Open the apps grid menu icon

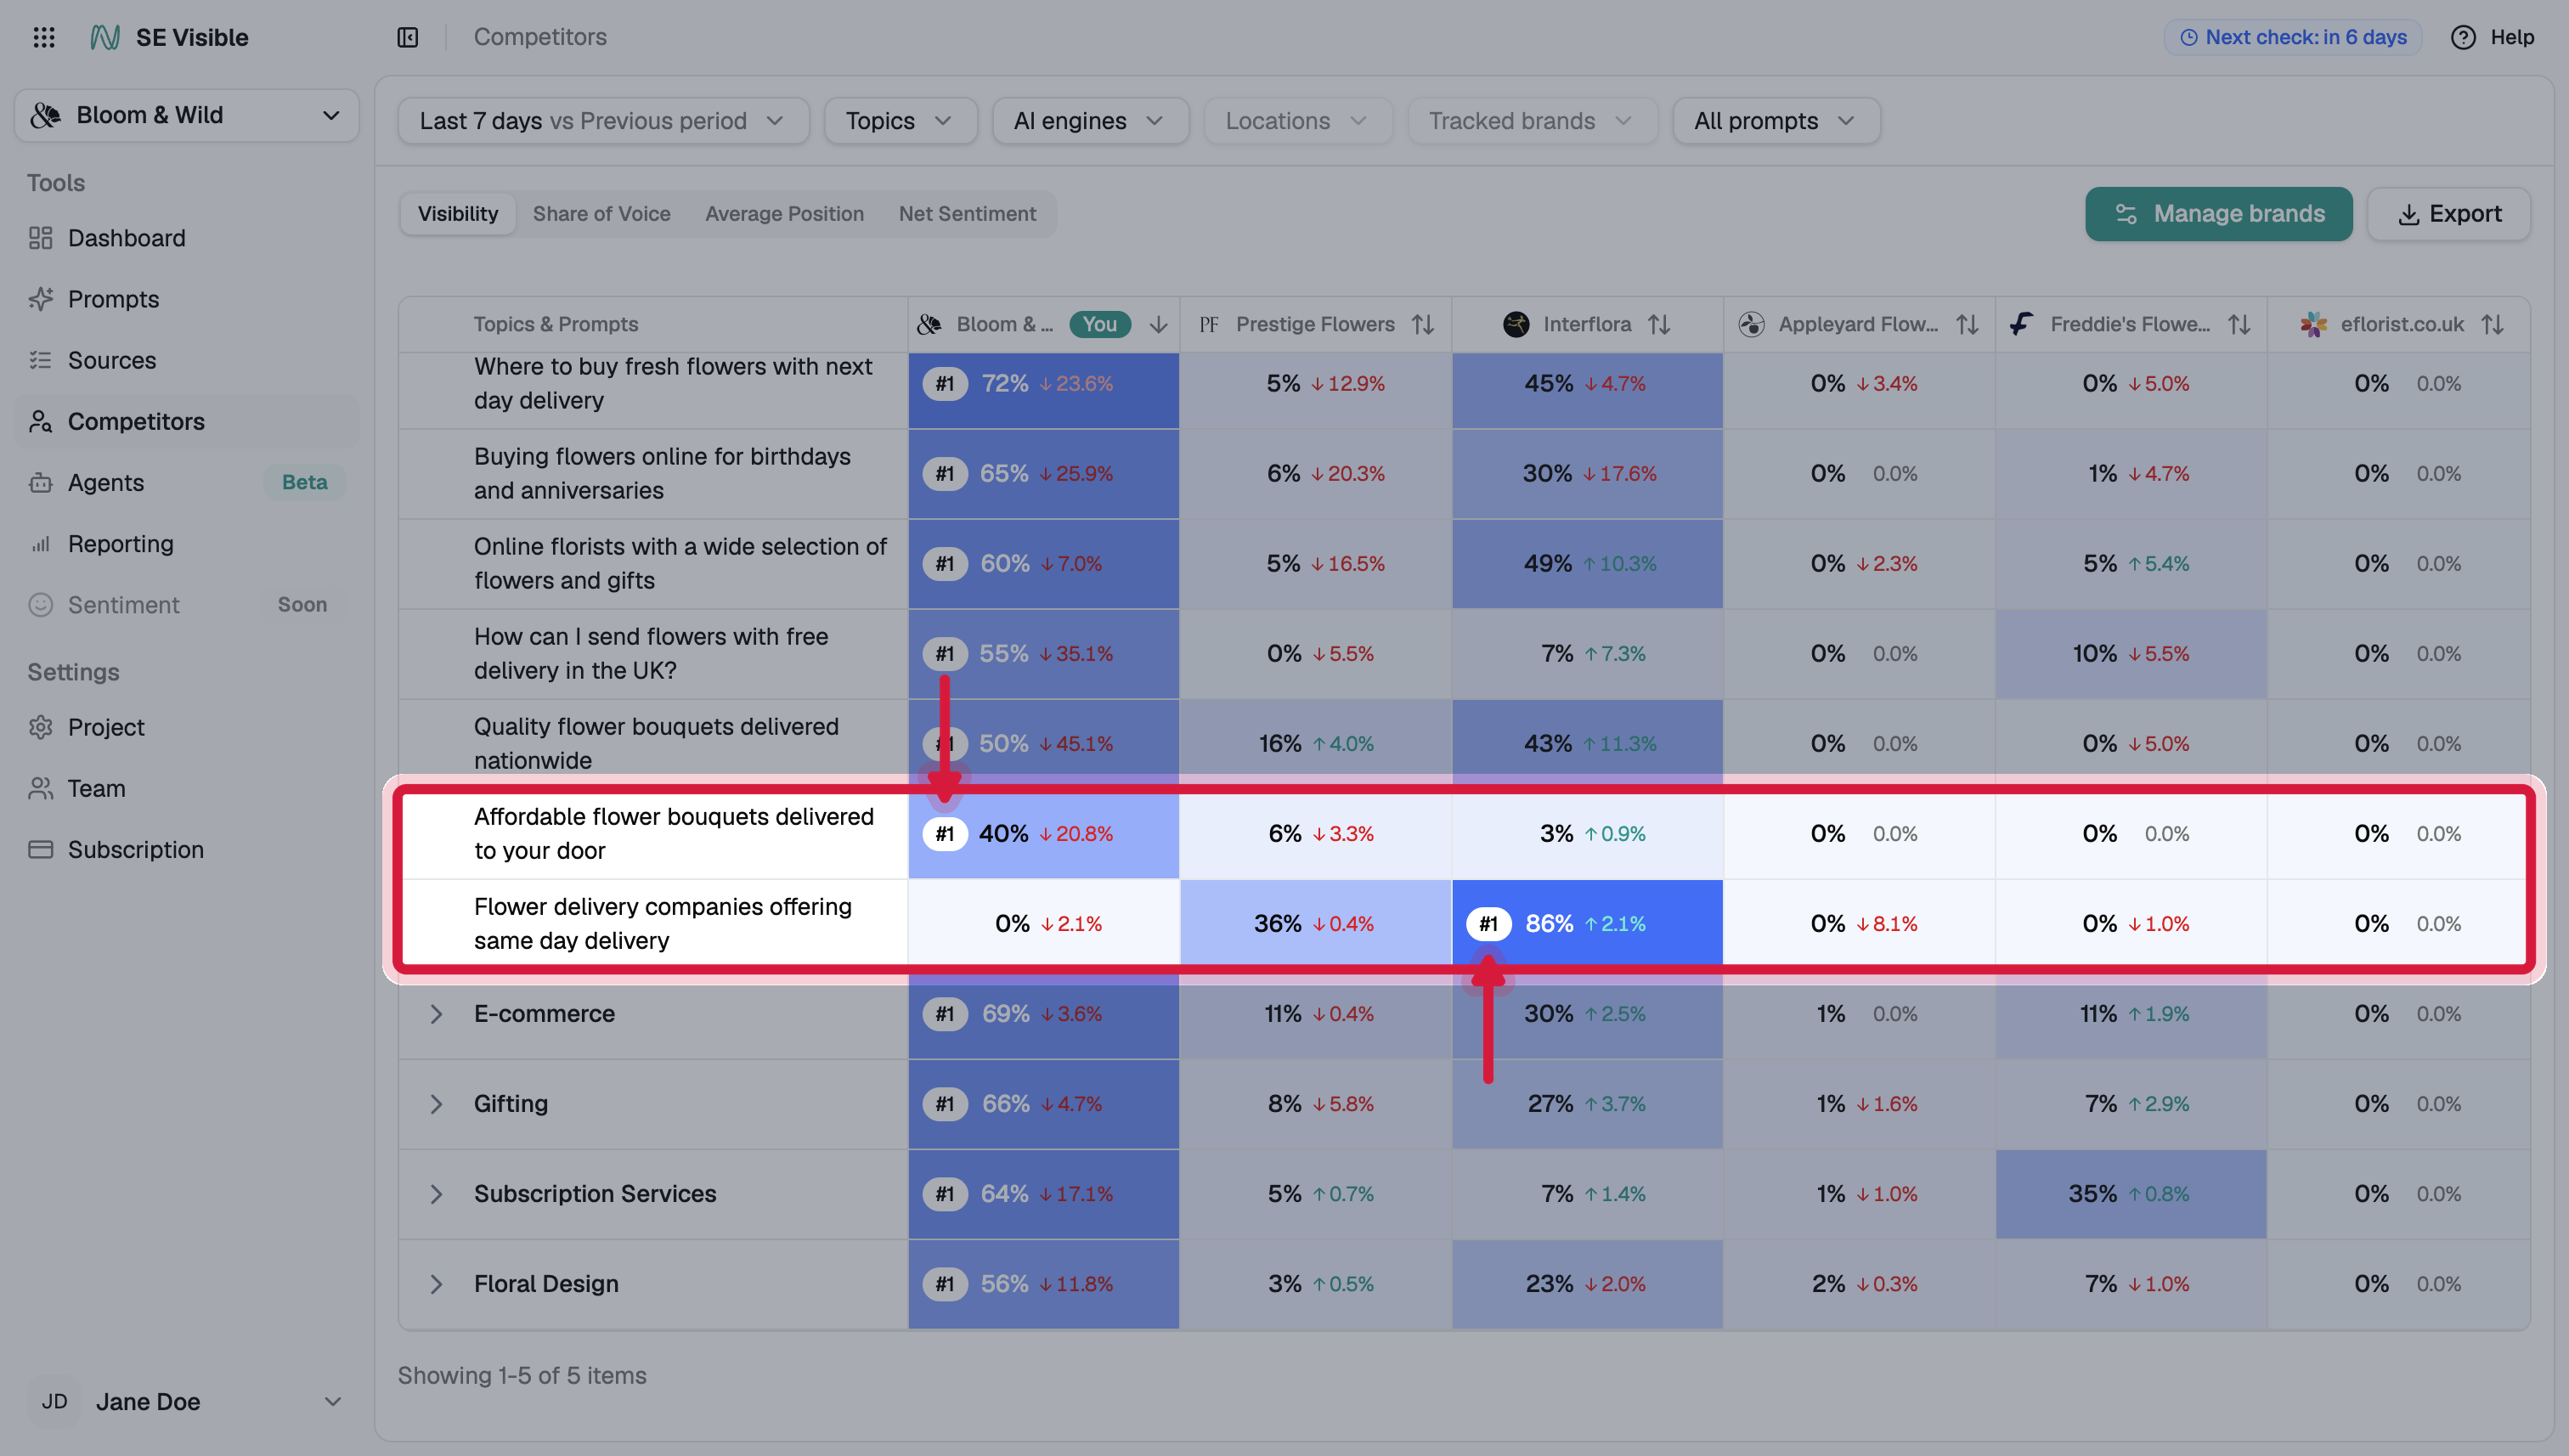coord(43,37)
